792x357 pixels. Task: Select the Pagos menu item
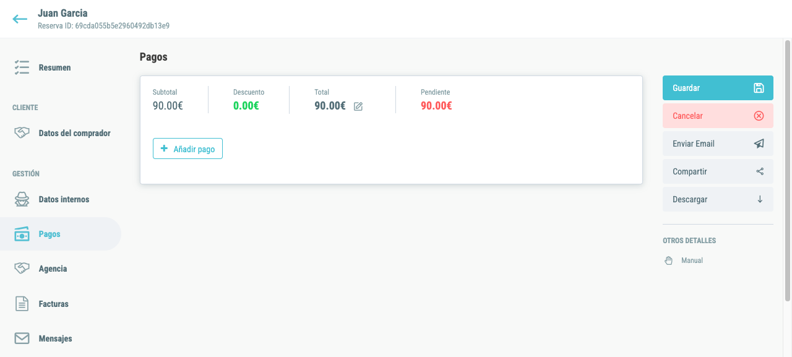click(61, 234)
